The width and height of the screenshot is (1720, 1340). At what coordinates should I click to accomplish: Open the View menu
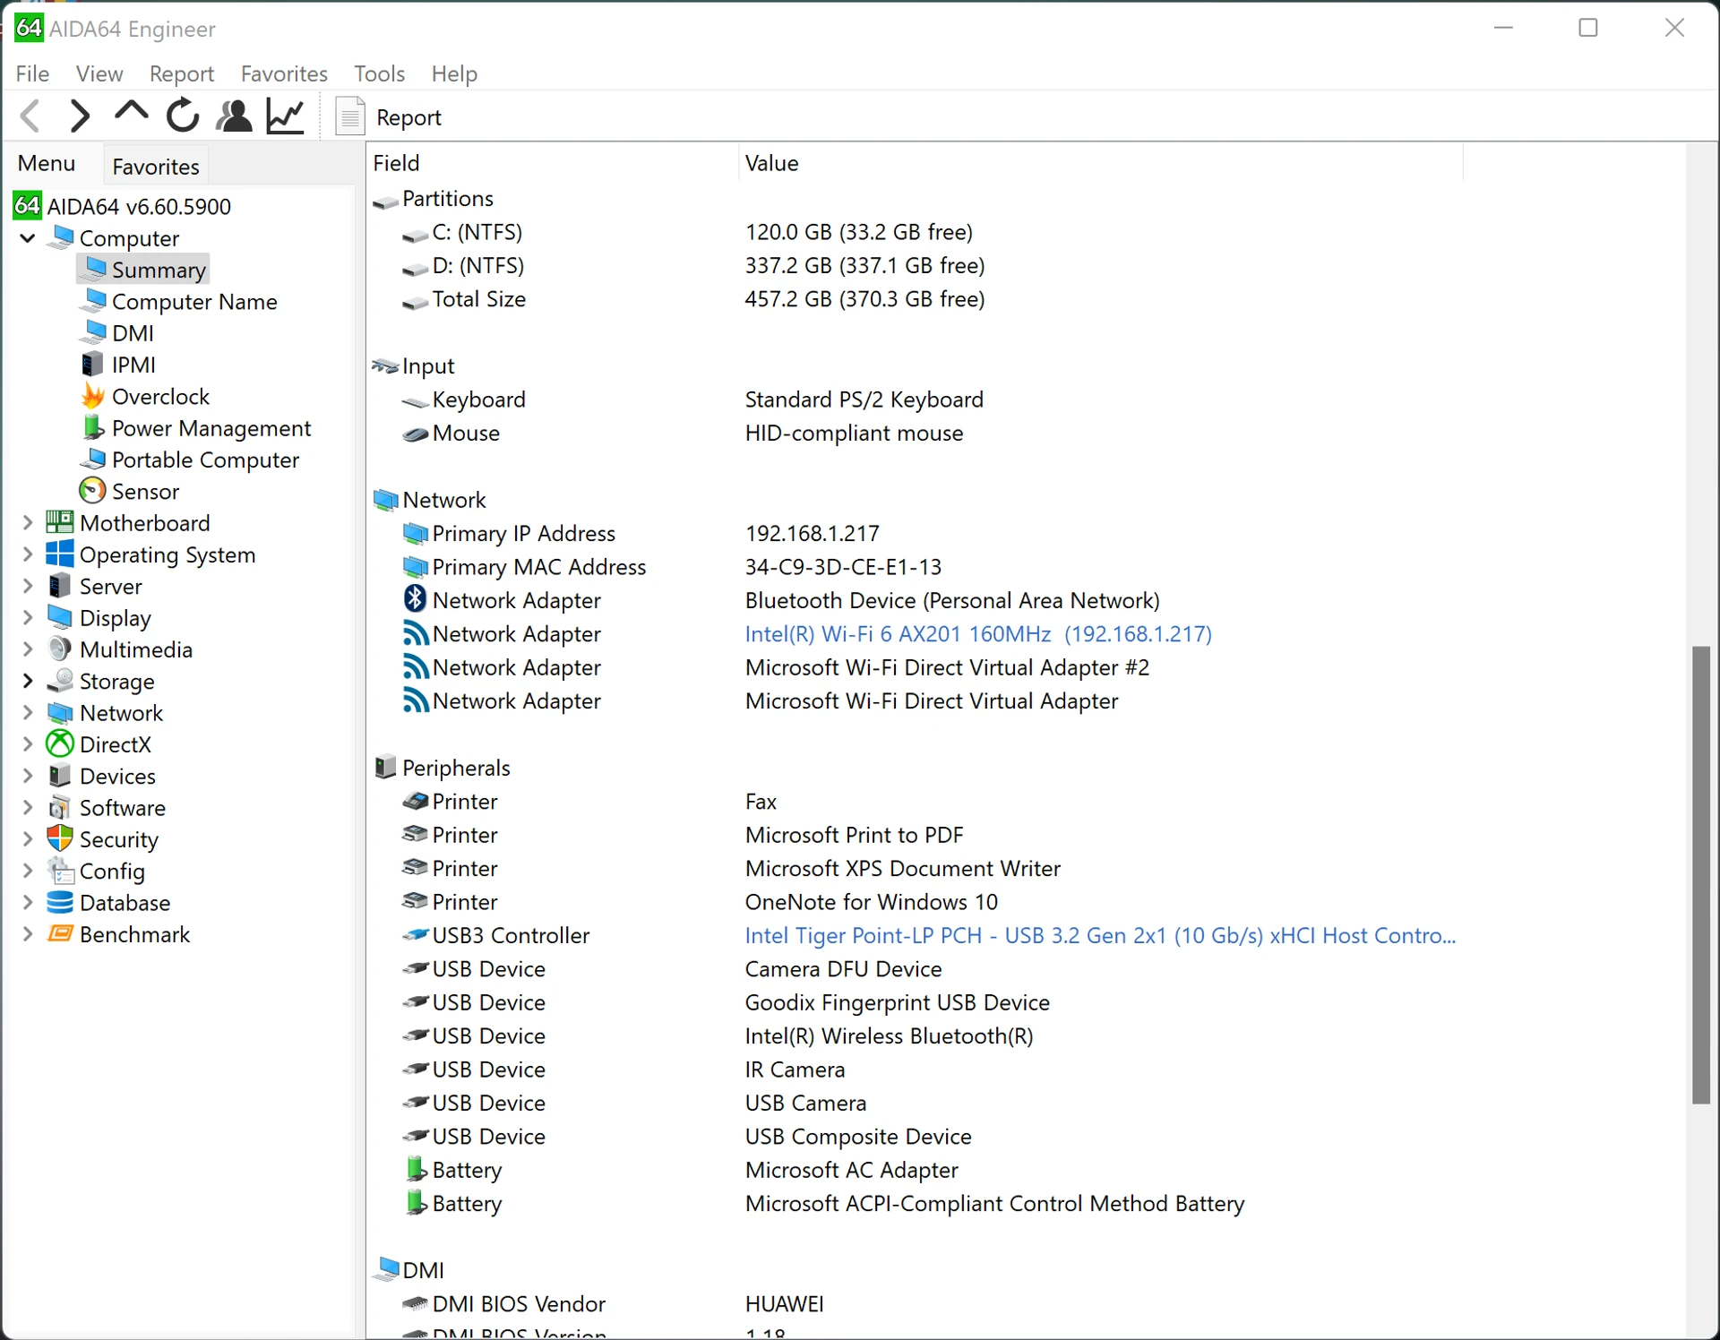tap(99, 73)
